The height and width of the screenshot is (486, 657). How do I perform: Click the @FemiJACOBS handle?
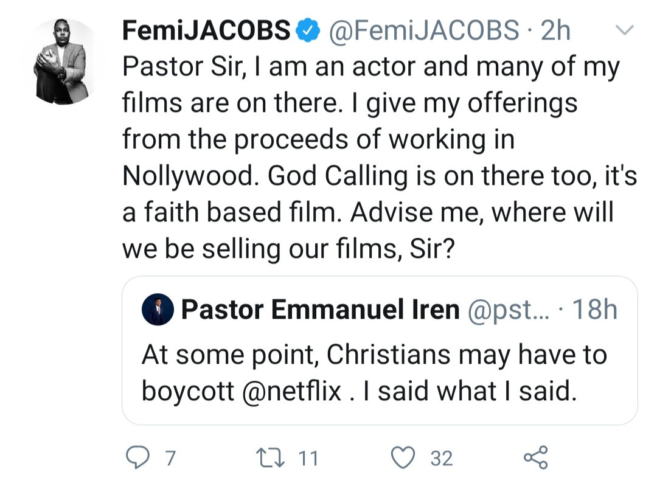pyautogui.click(x=424, y=30)
